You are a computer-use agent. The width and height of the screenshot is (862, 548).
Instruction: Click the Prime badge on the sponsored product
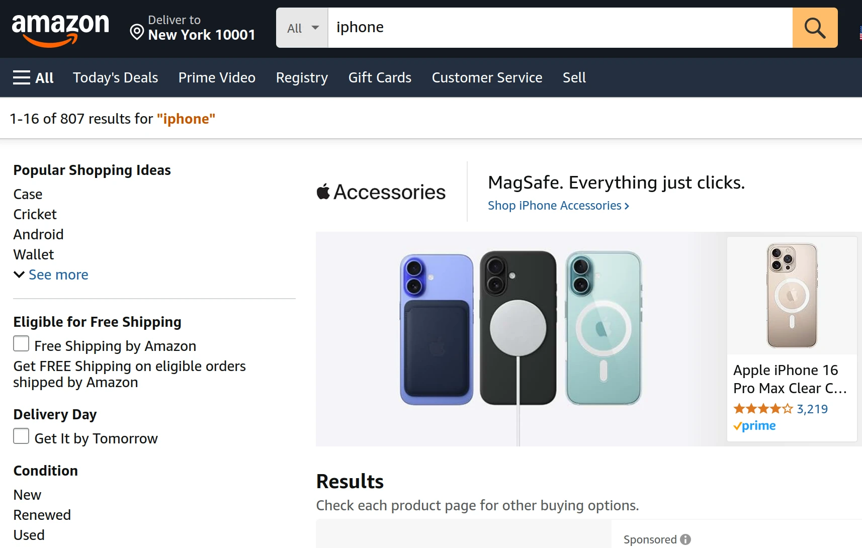pos(754,426)
